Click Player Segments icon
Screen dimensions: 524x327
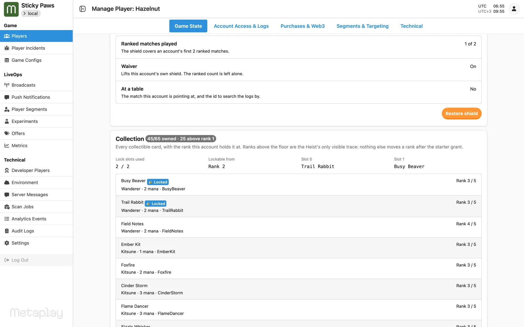[x=7, y=109]
